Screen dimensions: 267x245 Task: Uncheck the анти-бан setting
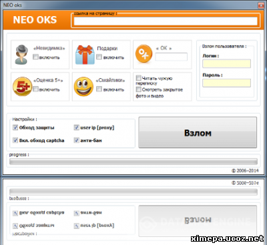(76, 140)
